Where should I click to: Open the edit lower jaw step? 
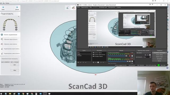[10, 53]
